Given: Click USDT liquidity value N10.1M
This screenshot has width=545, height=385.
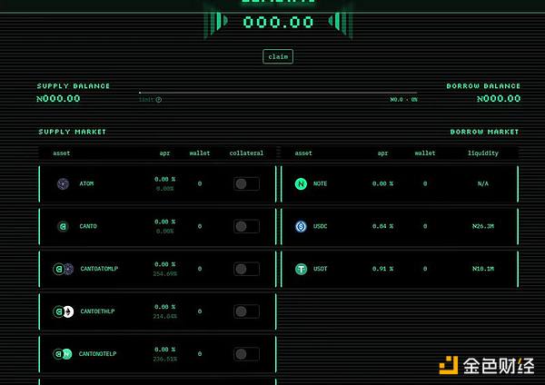Looking at the screenshot, I should point(483,269).
